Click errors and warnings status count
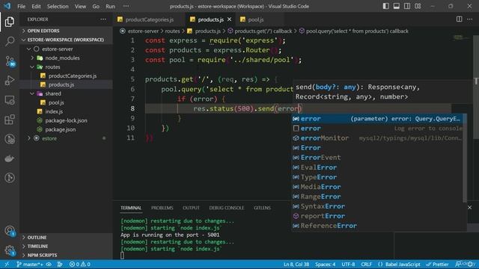The image size is (479, 269). click(x=80, y=264)
